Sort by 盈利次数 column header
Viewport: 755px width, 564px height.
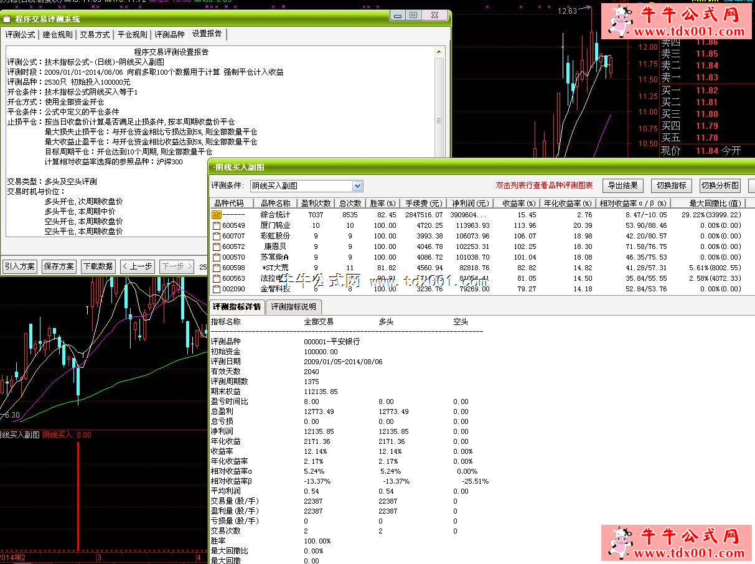pos(316,203)
